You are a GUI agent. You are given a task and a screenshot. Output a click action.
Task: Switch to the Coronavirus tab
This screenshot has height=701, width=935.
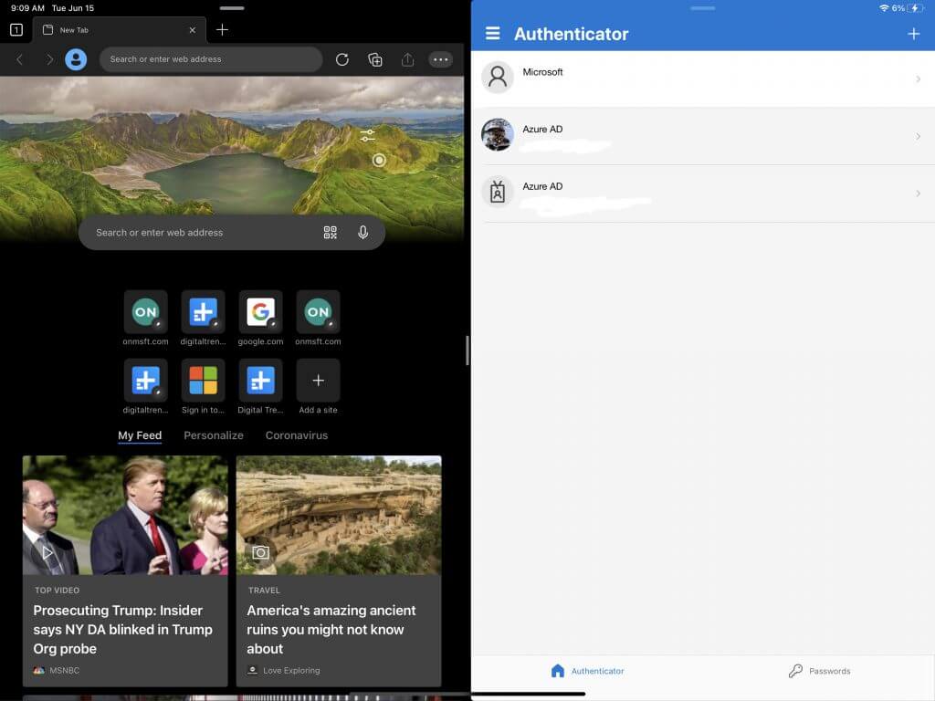point(297,435)
